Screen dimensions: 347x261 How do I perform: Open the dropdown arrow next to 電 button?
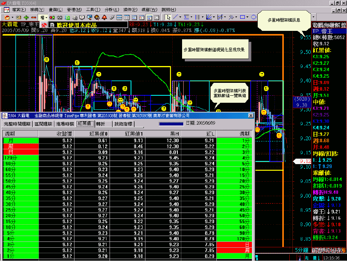tap(46, 17)
